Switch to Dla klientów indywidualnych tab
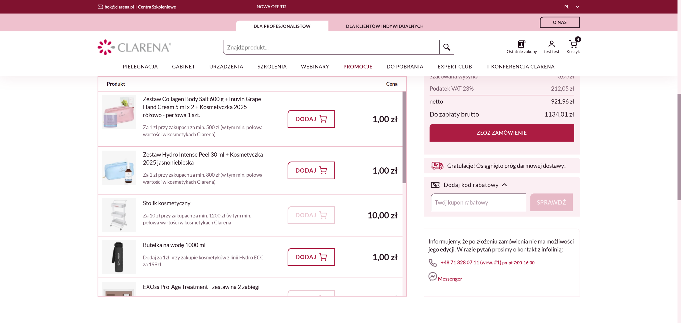Screen dimensions: 681x323 (384, 26)
